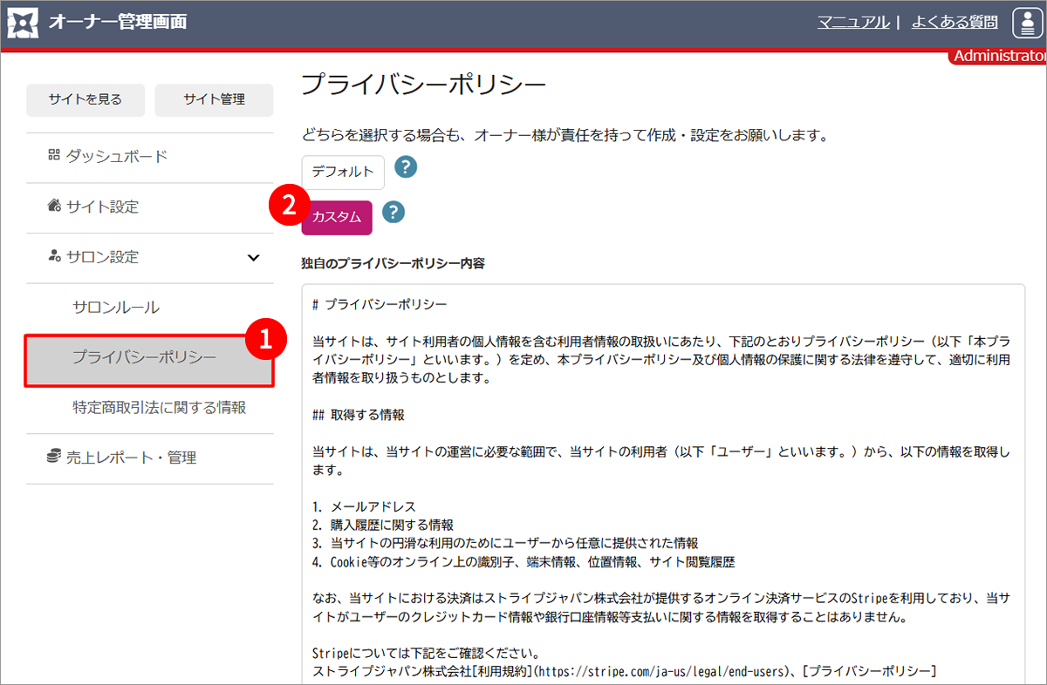
Task: Click inside the privacy policy text area
Action: pyautogui.click(x=663, y=479)
